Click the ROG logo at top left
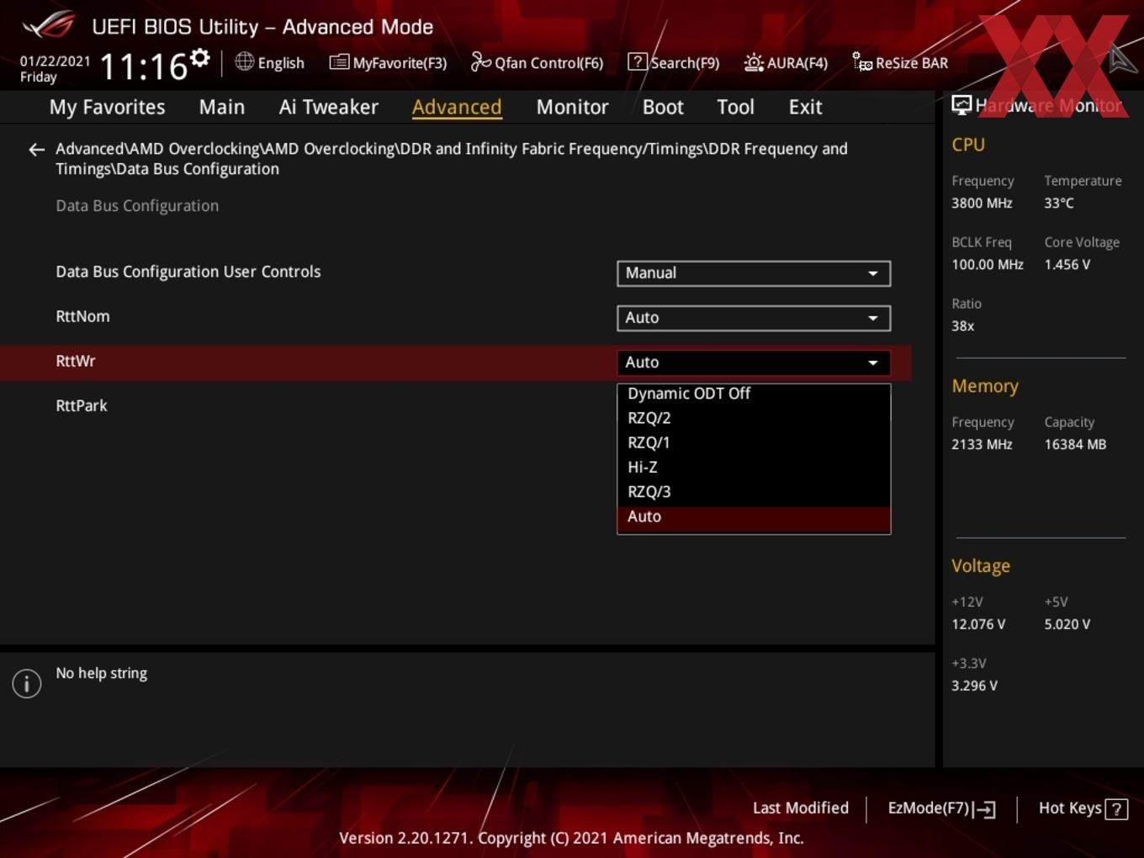The height and width of the screenshot is (858, 1144). click(x=49, y=25)
